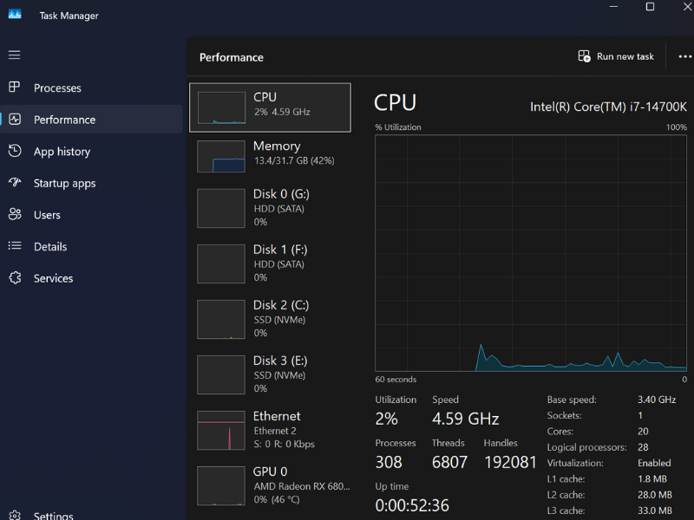
Task: Click the Processes icon in sidebar
Action: coord(15,88)
